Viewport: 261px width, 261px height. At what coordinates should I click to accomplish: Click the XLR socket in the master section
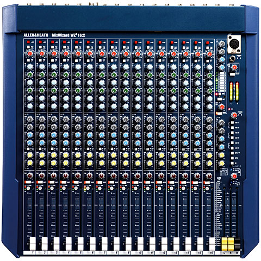[x=234, y=43]
